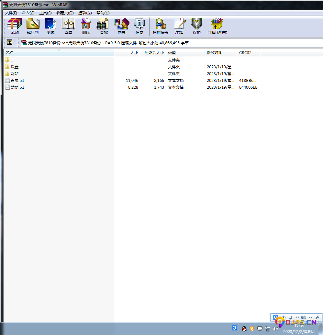Sort by 名称 column header

pos(59,52)
